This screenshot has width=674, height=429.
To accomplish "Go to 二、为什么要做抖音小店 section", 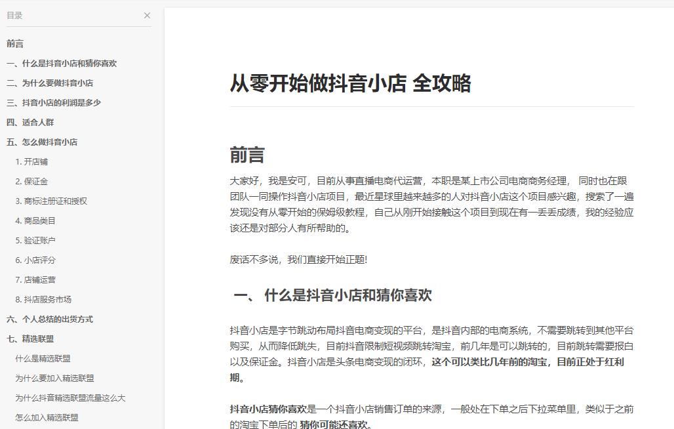I will 50,83.
